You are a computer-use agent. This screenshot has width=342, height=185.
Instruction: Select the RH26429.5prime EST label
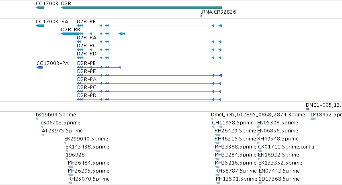[235, 131]
